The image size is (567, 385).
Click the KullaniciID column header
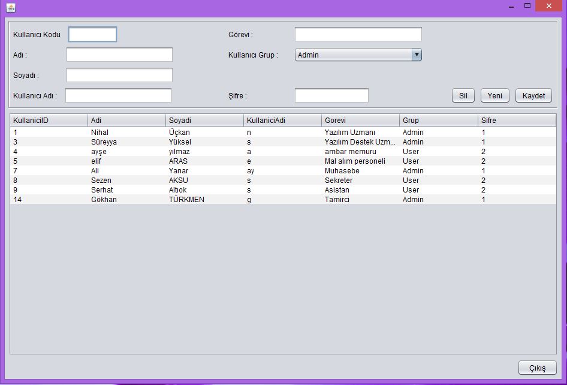[49, 121]
